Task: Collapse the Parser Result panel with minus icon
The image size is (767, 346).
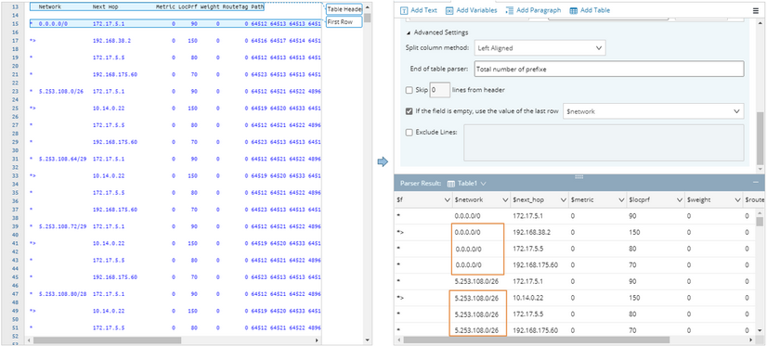Action: pyautogui.click(x=756, y=183)
